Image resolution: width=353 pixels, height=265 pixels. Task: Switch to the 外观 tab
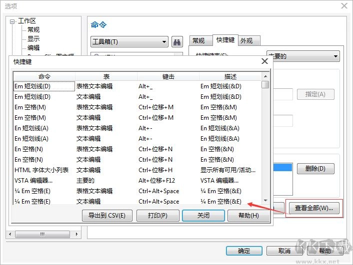tap(246, 41)
